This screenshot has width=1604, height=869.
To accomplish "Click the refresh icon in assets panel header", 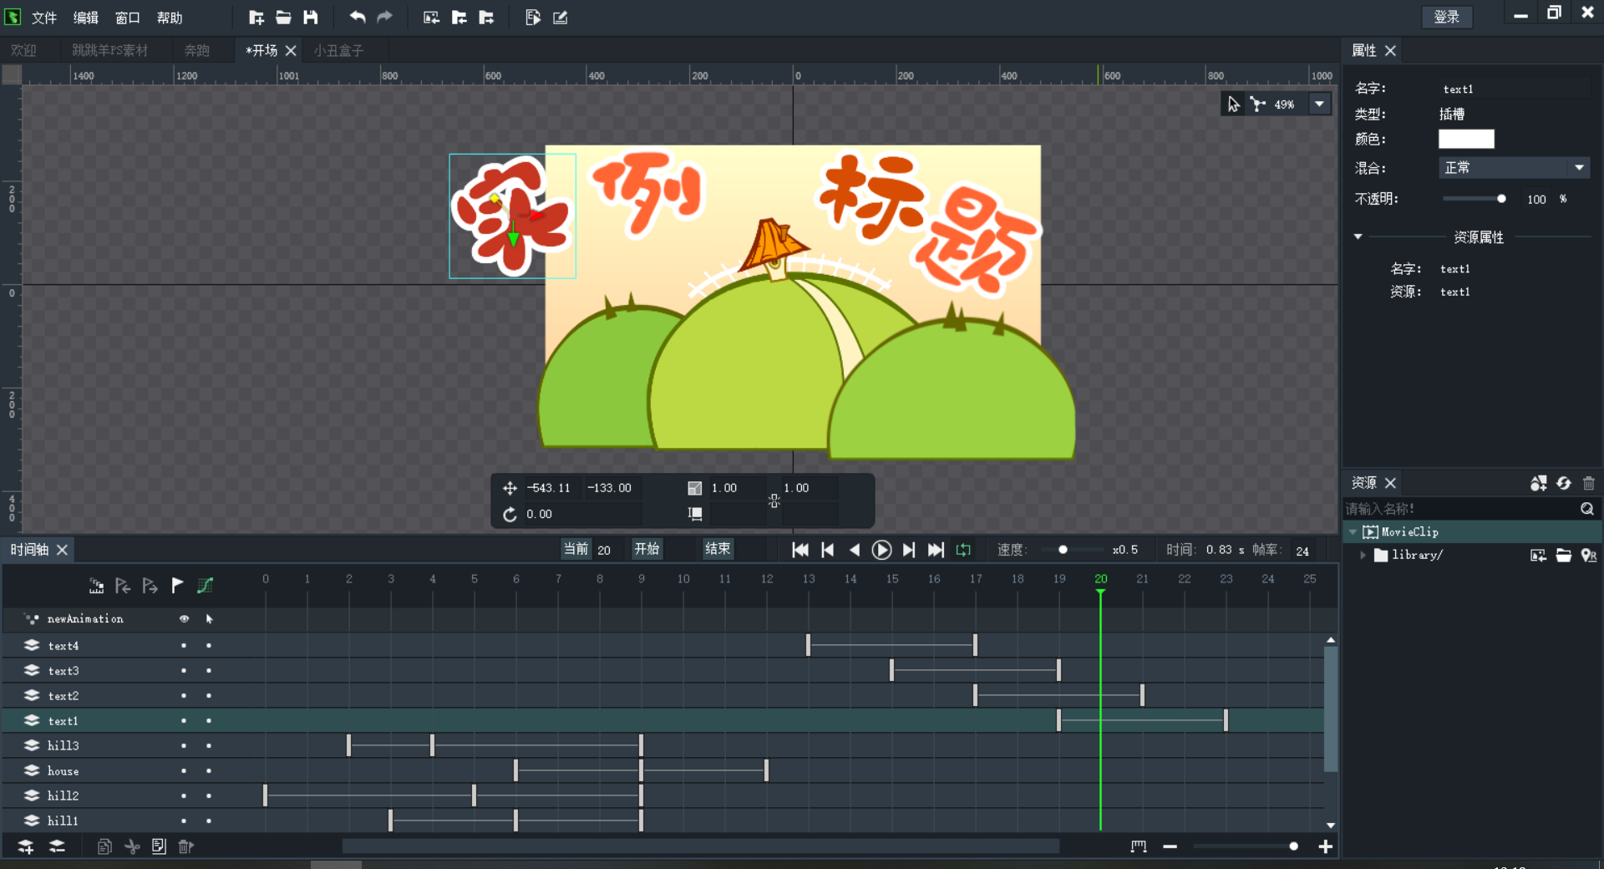I will pos(1564,483).
